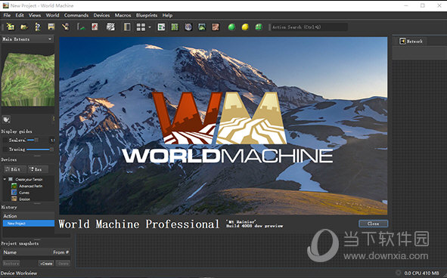
Task: Click the Restore snapshot button
Action: pos(11,264)
